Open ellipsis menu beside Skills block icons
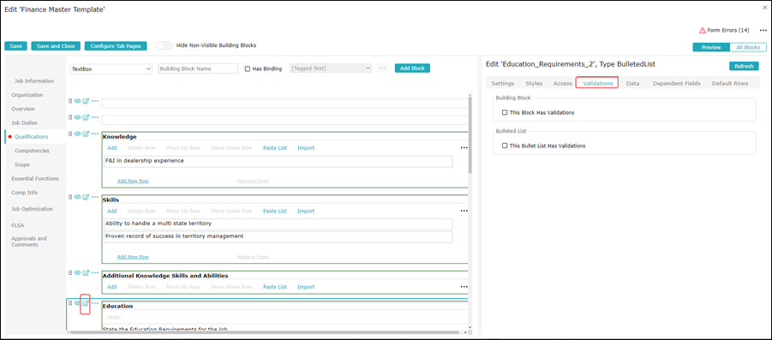 [x=95, y=197]
